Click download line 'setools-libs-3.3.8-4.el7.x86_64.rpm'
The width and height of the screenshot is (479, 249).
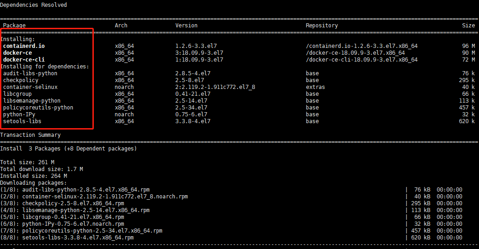78,238
